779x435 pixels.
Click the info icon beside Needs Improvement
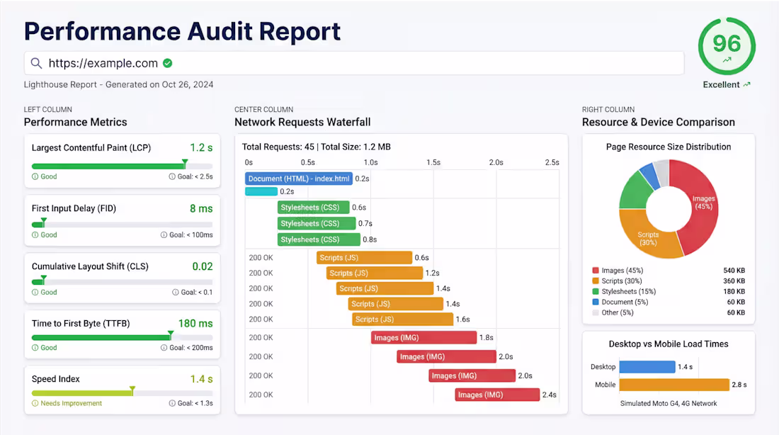(35, 403)
